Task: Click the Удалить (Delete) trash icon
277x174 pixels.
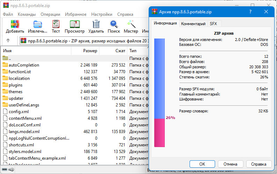Action: (x=96, y=24)
